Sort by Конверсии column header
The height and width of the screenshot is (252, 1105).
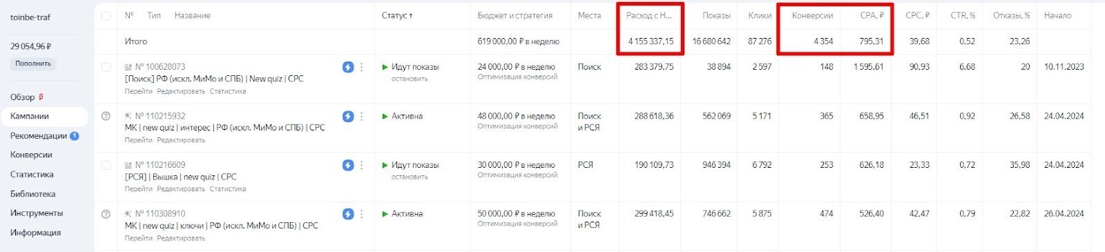point(812,15)
